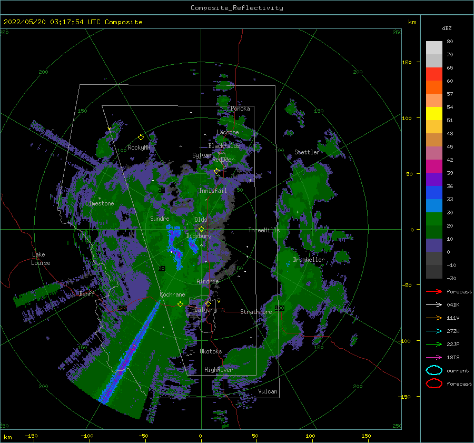Click the Calgary city label
The image size is (474, 443).
[205, 310]
